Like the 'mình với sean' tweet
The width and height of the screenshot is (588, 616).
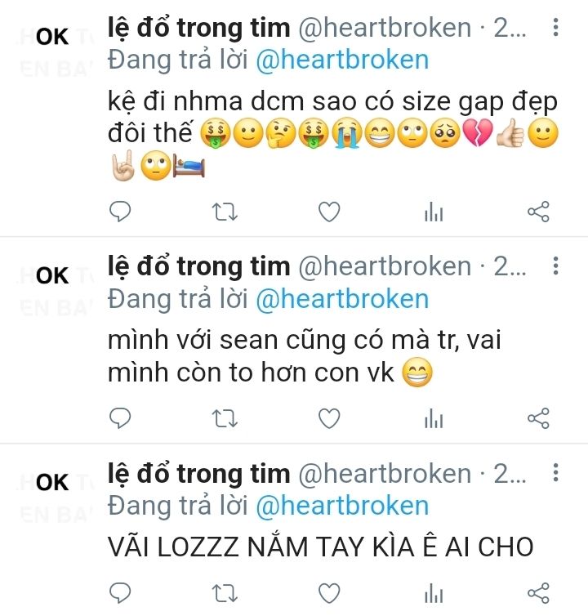329,418
